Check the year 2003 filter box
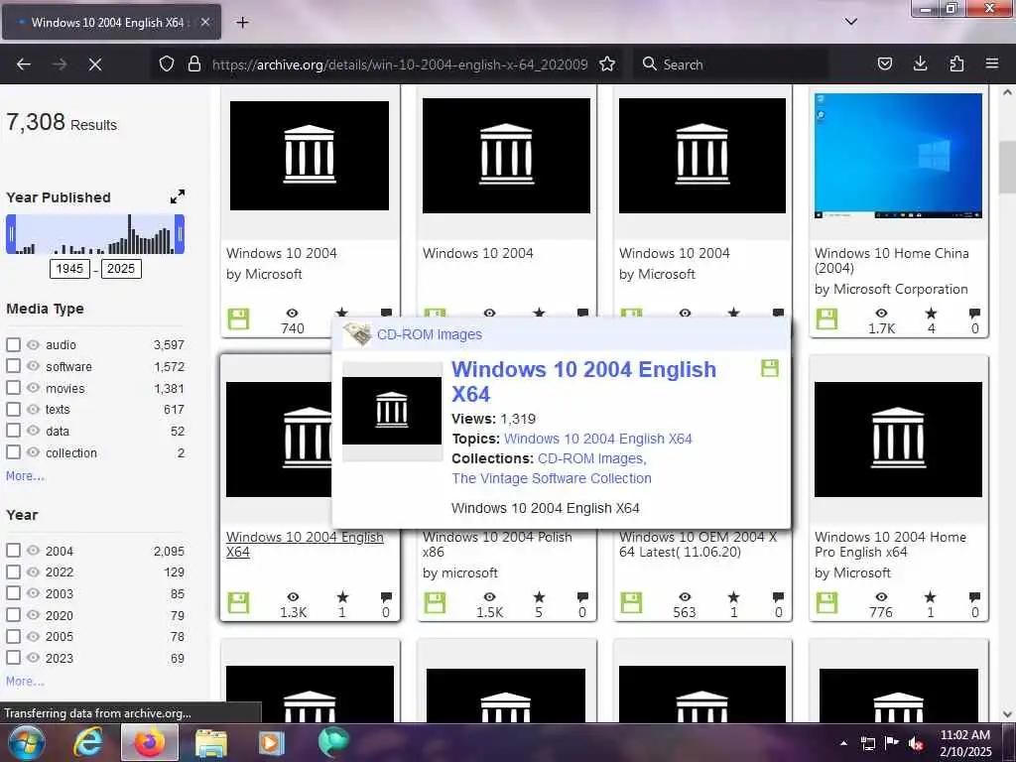The width and height of the screenshot is (1016, 762). point(13,593)
